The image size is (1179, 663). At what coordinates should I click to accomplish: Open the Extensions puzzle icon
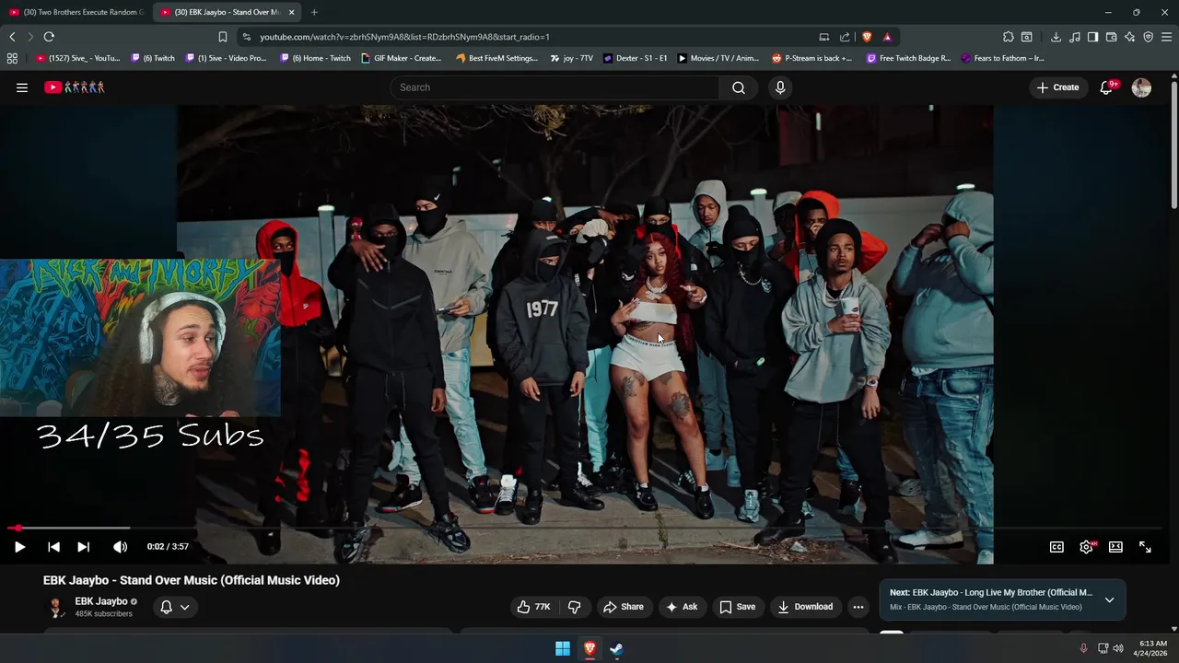point(1009,37)
